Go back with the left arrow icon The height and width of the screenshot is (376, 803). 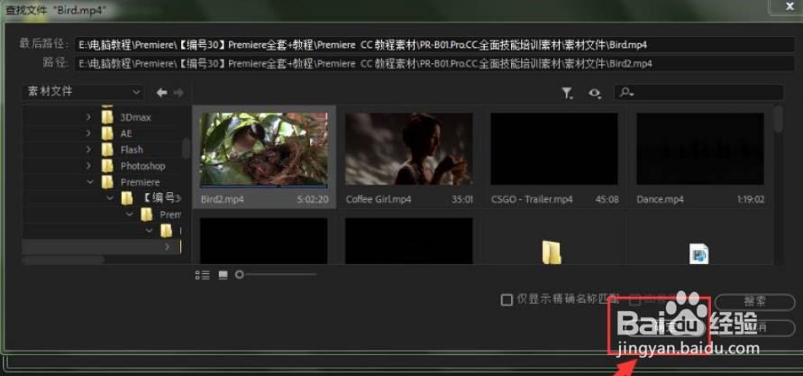click(162, 93)
